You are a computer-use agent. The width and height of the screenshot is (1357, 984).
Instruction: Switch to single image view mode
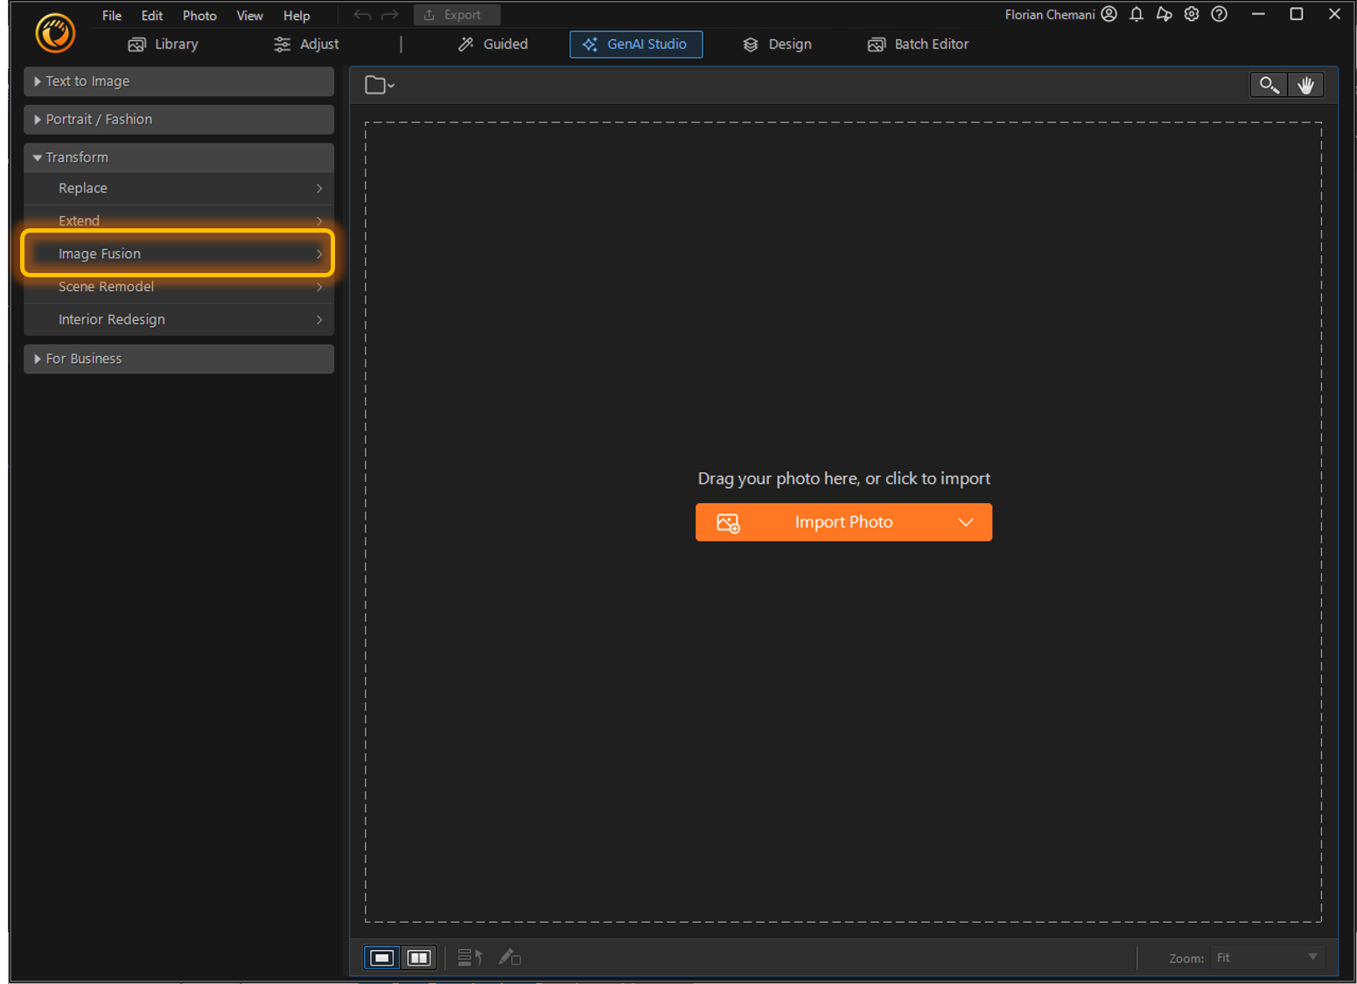pyautogui.click(x=381, y=957)
